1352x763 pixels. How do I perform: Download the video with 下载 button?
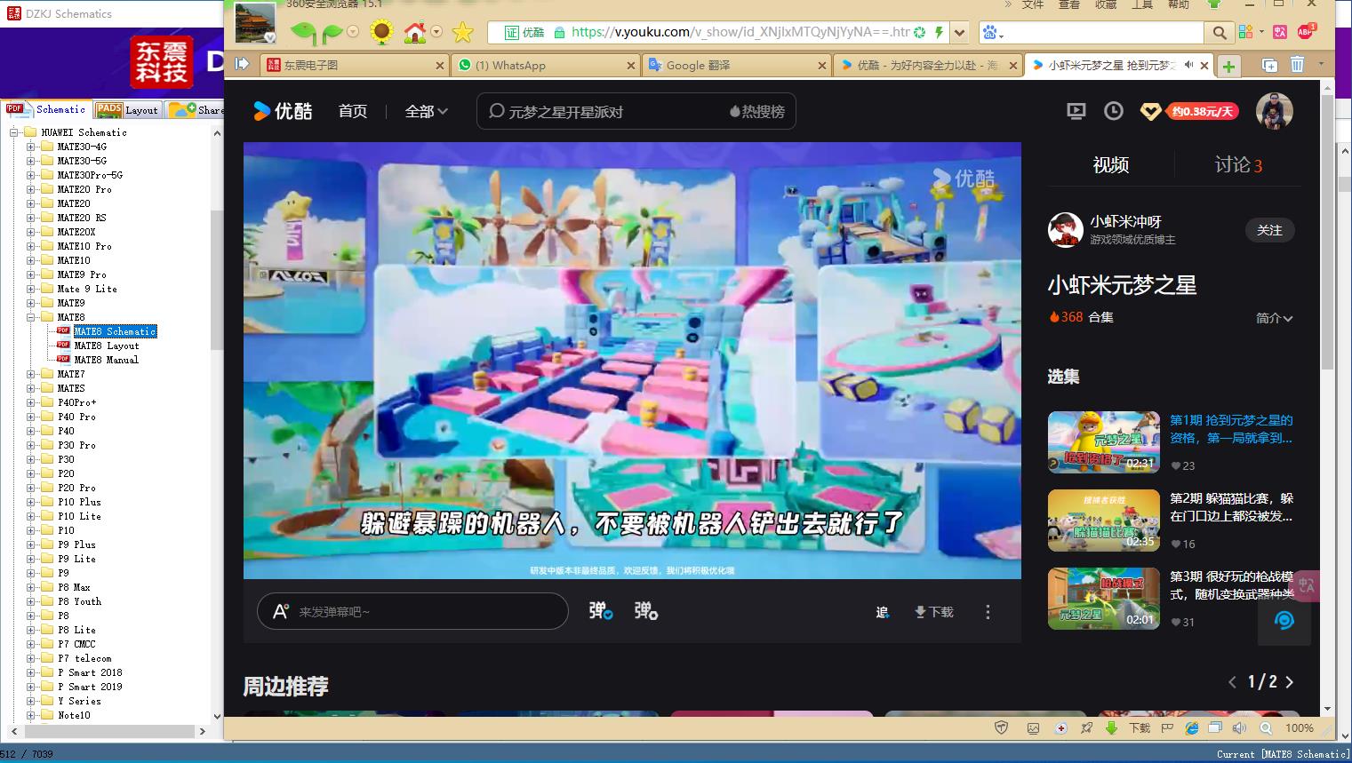click(x=934, y=612)
